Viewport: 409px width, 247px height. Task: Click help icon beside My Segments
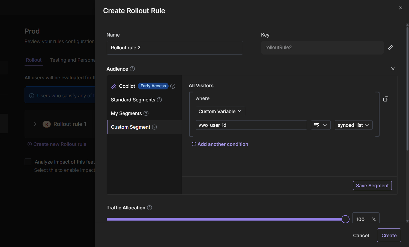[146, 113]
